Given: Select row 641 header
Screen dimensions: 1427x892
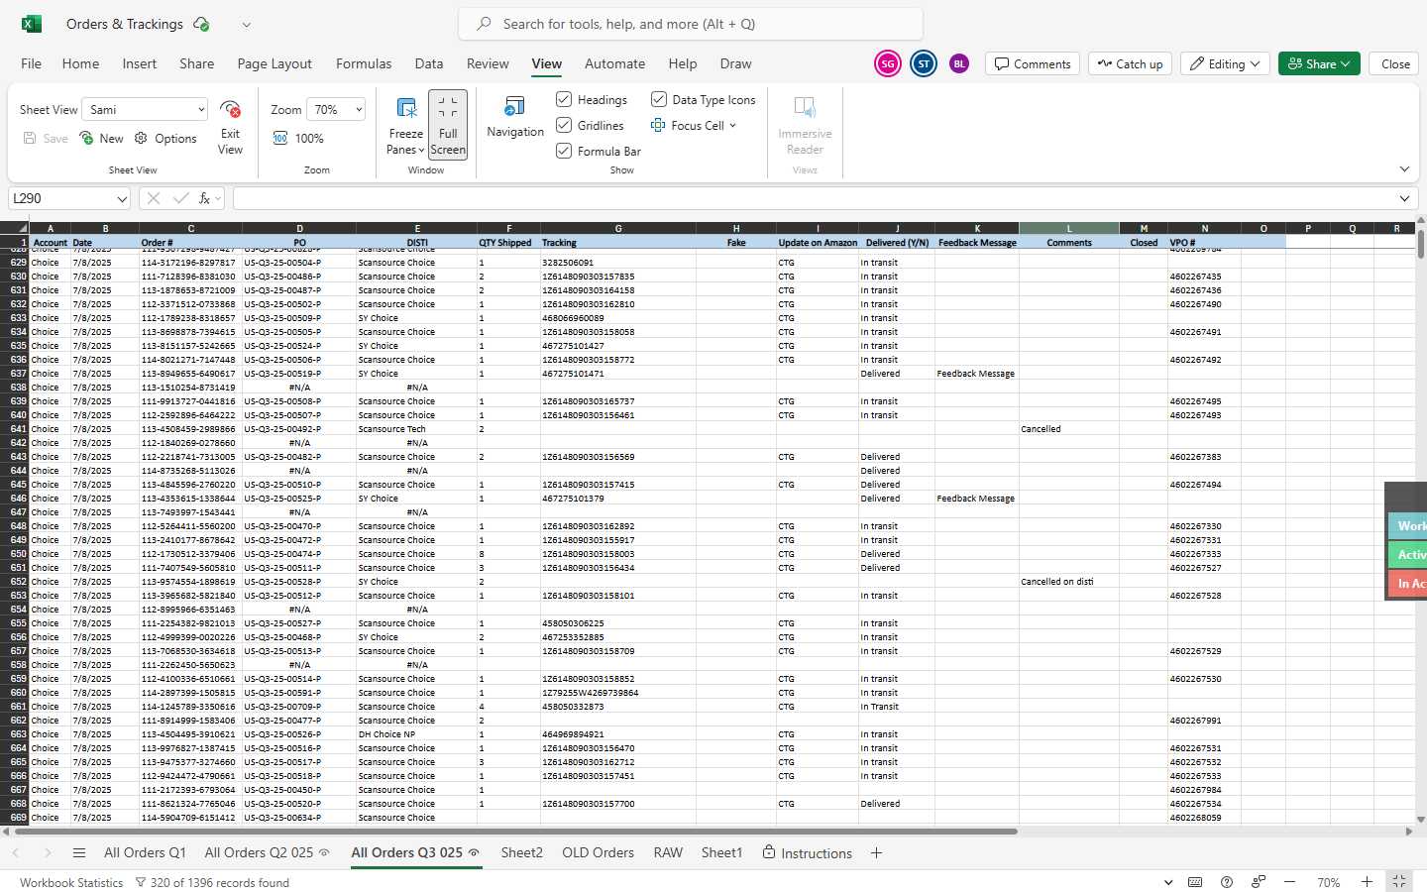Looking at the screenshot, I should (x=16, y=429).
